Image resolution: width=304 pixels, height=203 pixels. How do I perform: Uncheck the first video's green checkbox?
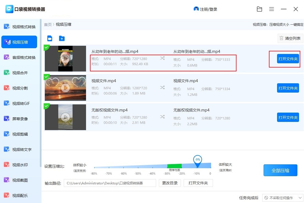tap(46, 48)
